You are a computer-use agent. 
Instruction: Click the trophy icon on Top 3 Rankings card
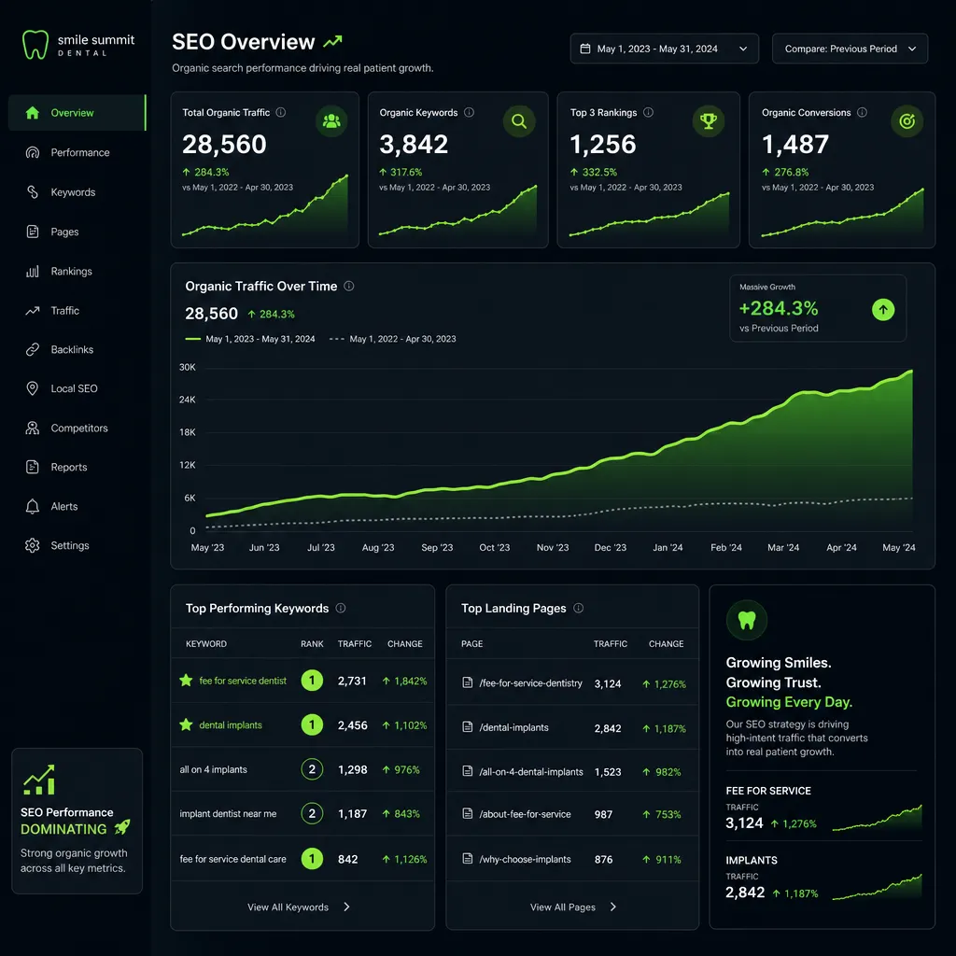[x=708, y=120]
